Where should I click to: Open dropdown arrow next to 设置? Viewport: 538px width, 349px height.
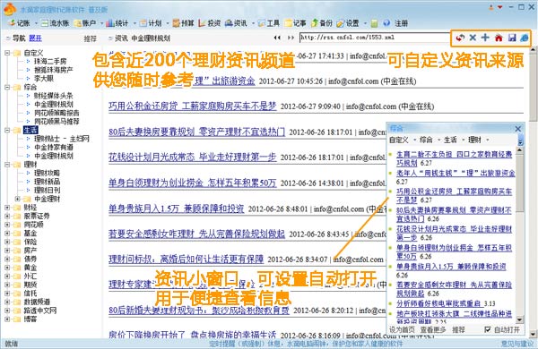coord(365,23)
